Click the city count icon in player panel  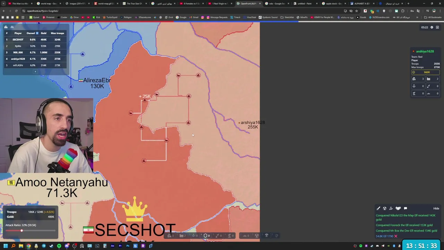pos(414,79)
